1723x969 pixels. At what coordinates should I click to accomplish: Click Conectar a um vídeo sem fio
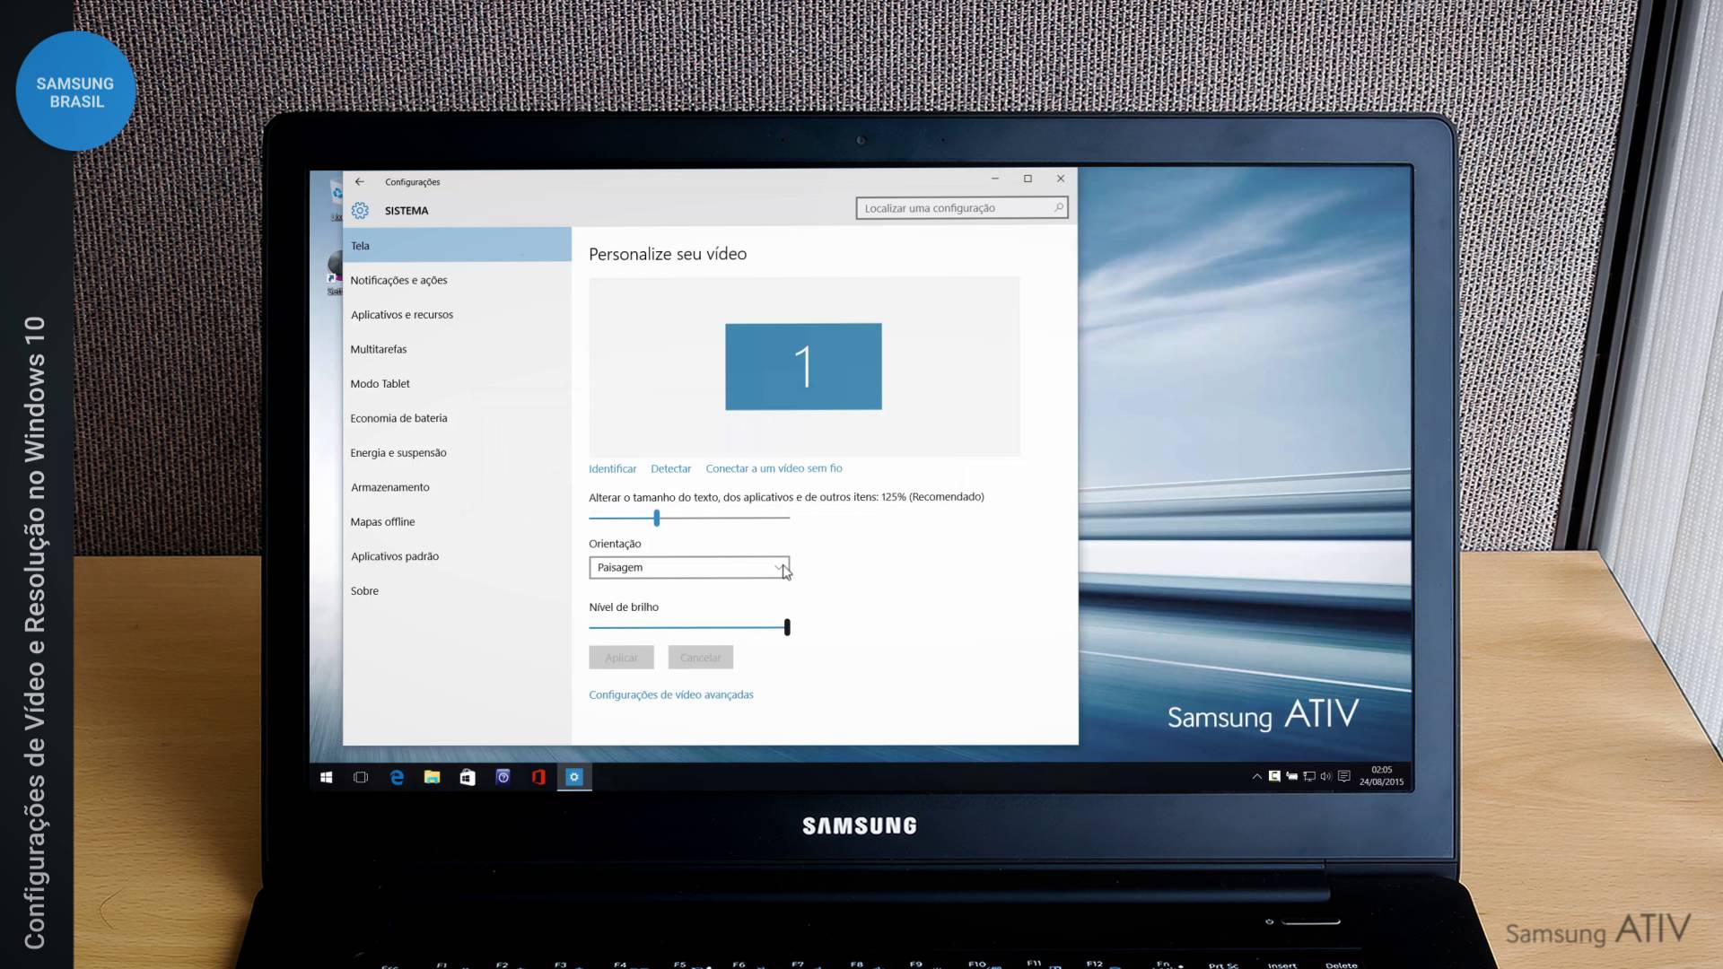tap(774, 468)
